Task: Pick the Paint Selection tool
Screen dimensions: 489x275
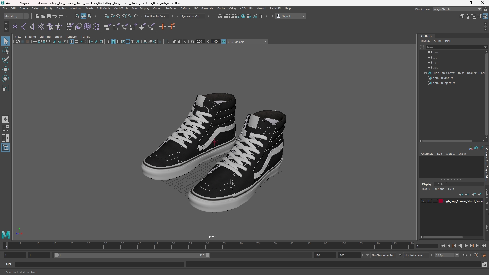Action: point(6,60)
